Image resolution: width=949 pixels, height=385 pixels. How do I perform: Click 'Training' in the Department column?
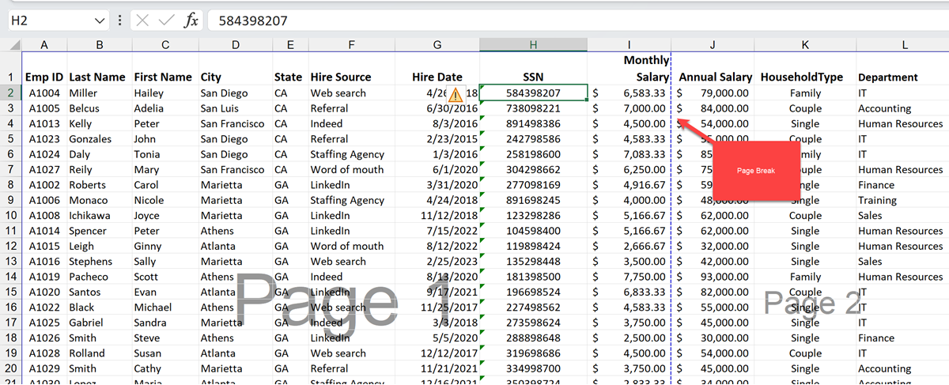877,200
